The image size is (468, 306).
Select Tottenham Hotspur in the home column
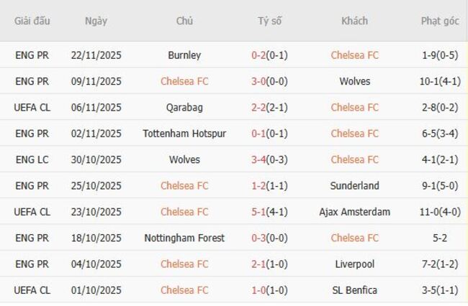184,134
